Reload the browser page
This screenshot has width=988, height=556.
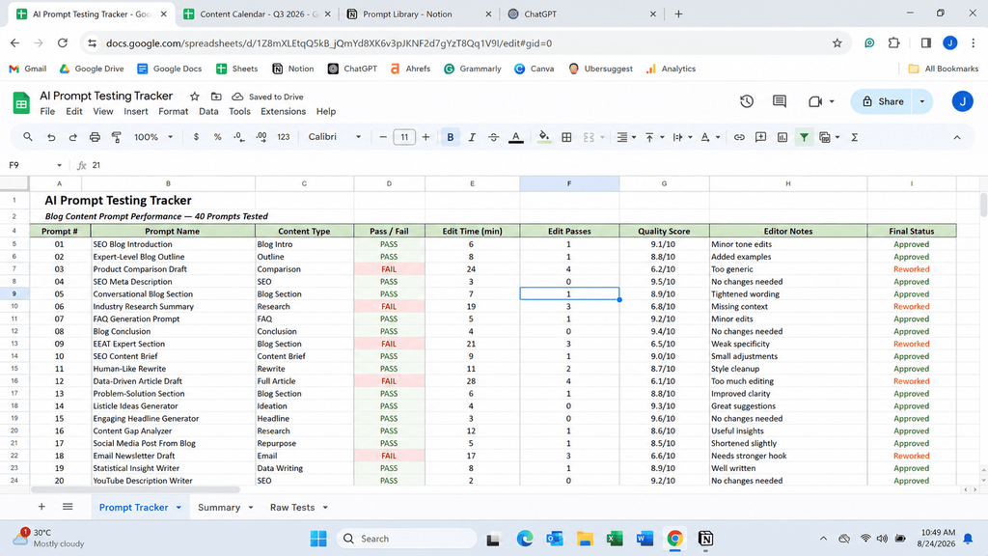coord(63,42)
